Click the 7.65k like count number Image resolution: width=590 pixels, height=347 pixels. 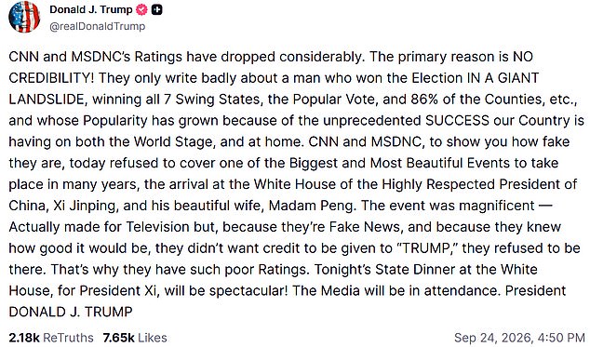118,338
